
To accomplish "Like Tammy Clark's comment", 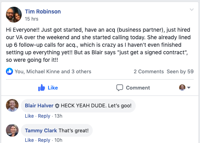I will pyautogui.click(x=29, y=140).
